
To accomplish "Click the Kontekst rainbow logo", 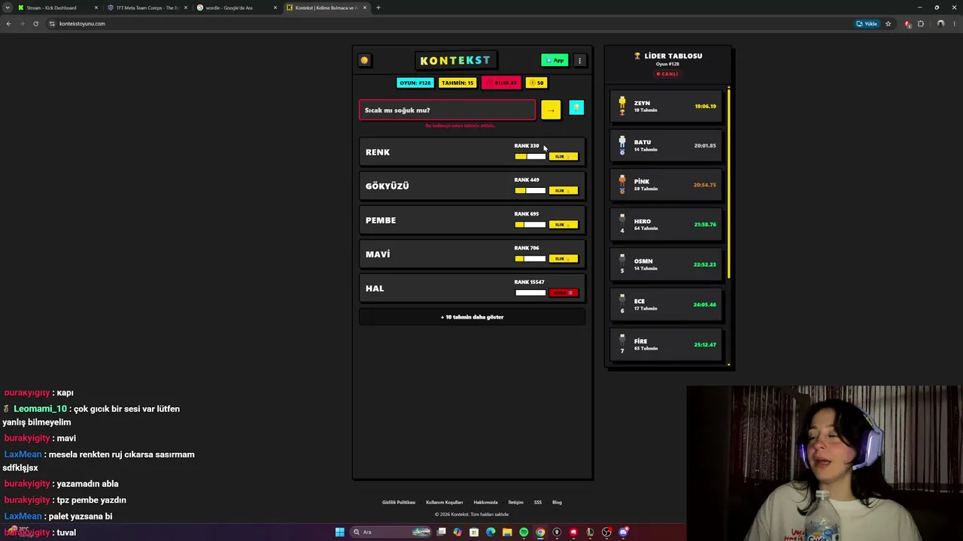I will tap(455, 60).
